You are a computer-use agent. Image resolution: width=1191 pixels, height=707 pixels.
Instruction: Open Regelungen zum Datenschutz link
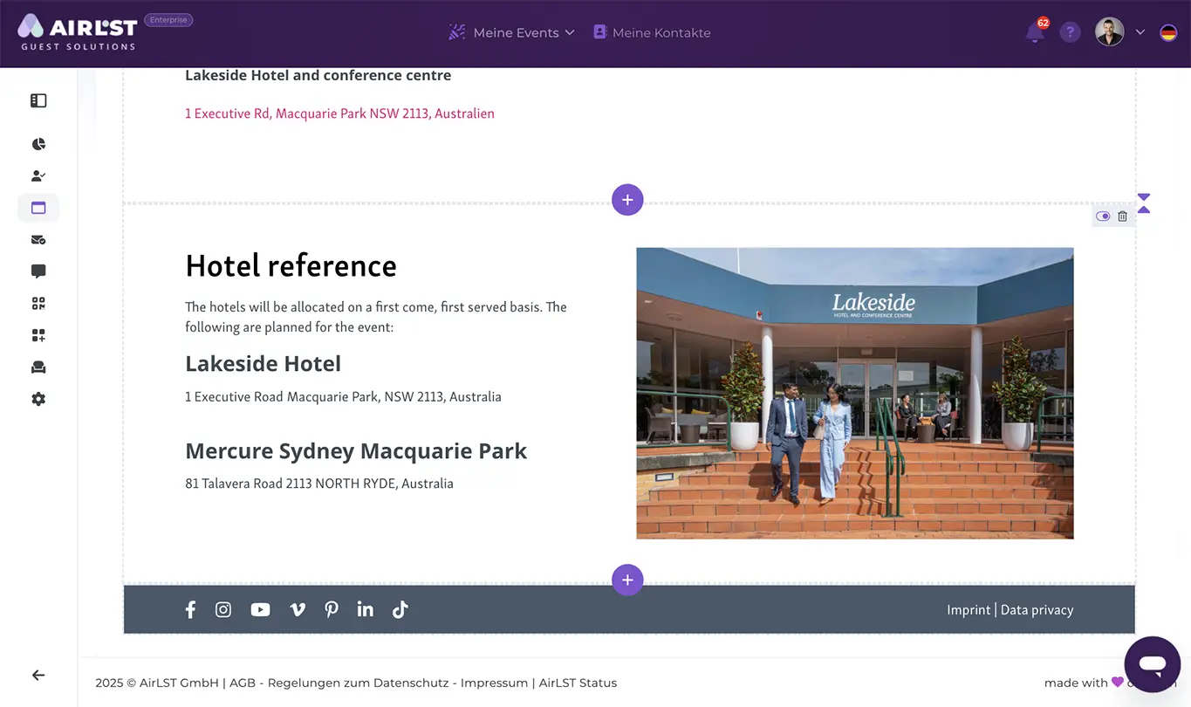pos(359,683)
